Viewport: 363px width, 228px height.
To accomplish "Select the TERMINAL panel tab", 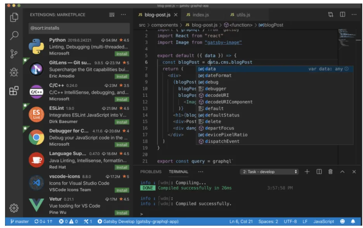I will click(178, 171).
